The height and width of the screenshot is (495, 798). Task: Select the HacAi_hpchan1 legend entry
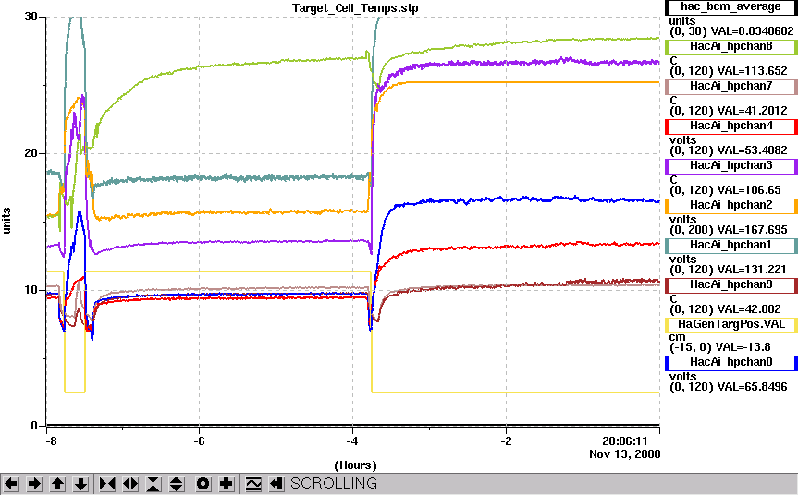[730, 245]
